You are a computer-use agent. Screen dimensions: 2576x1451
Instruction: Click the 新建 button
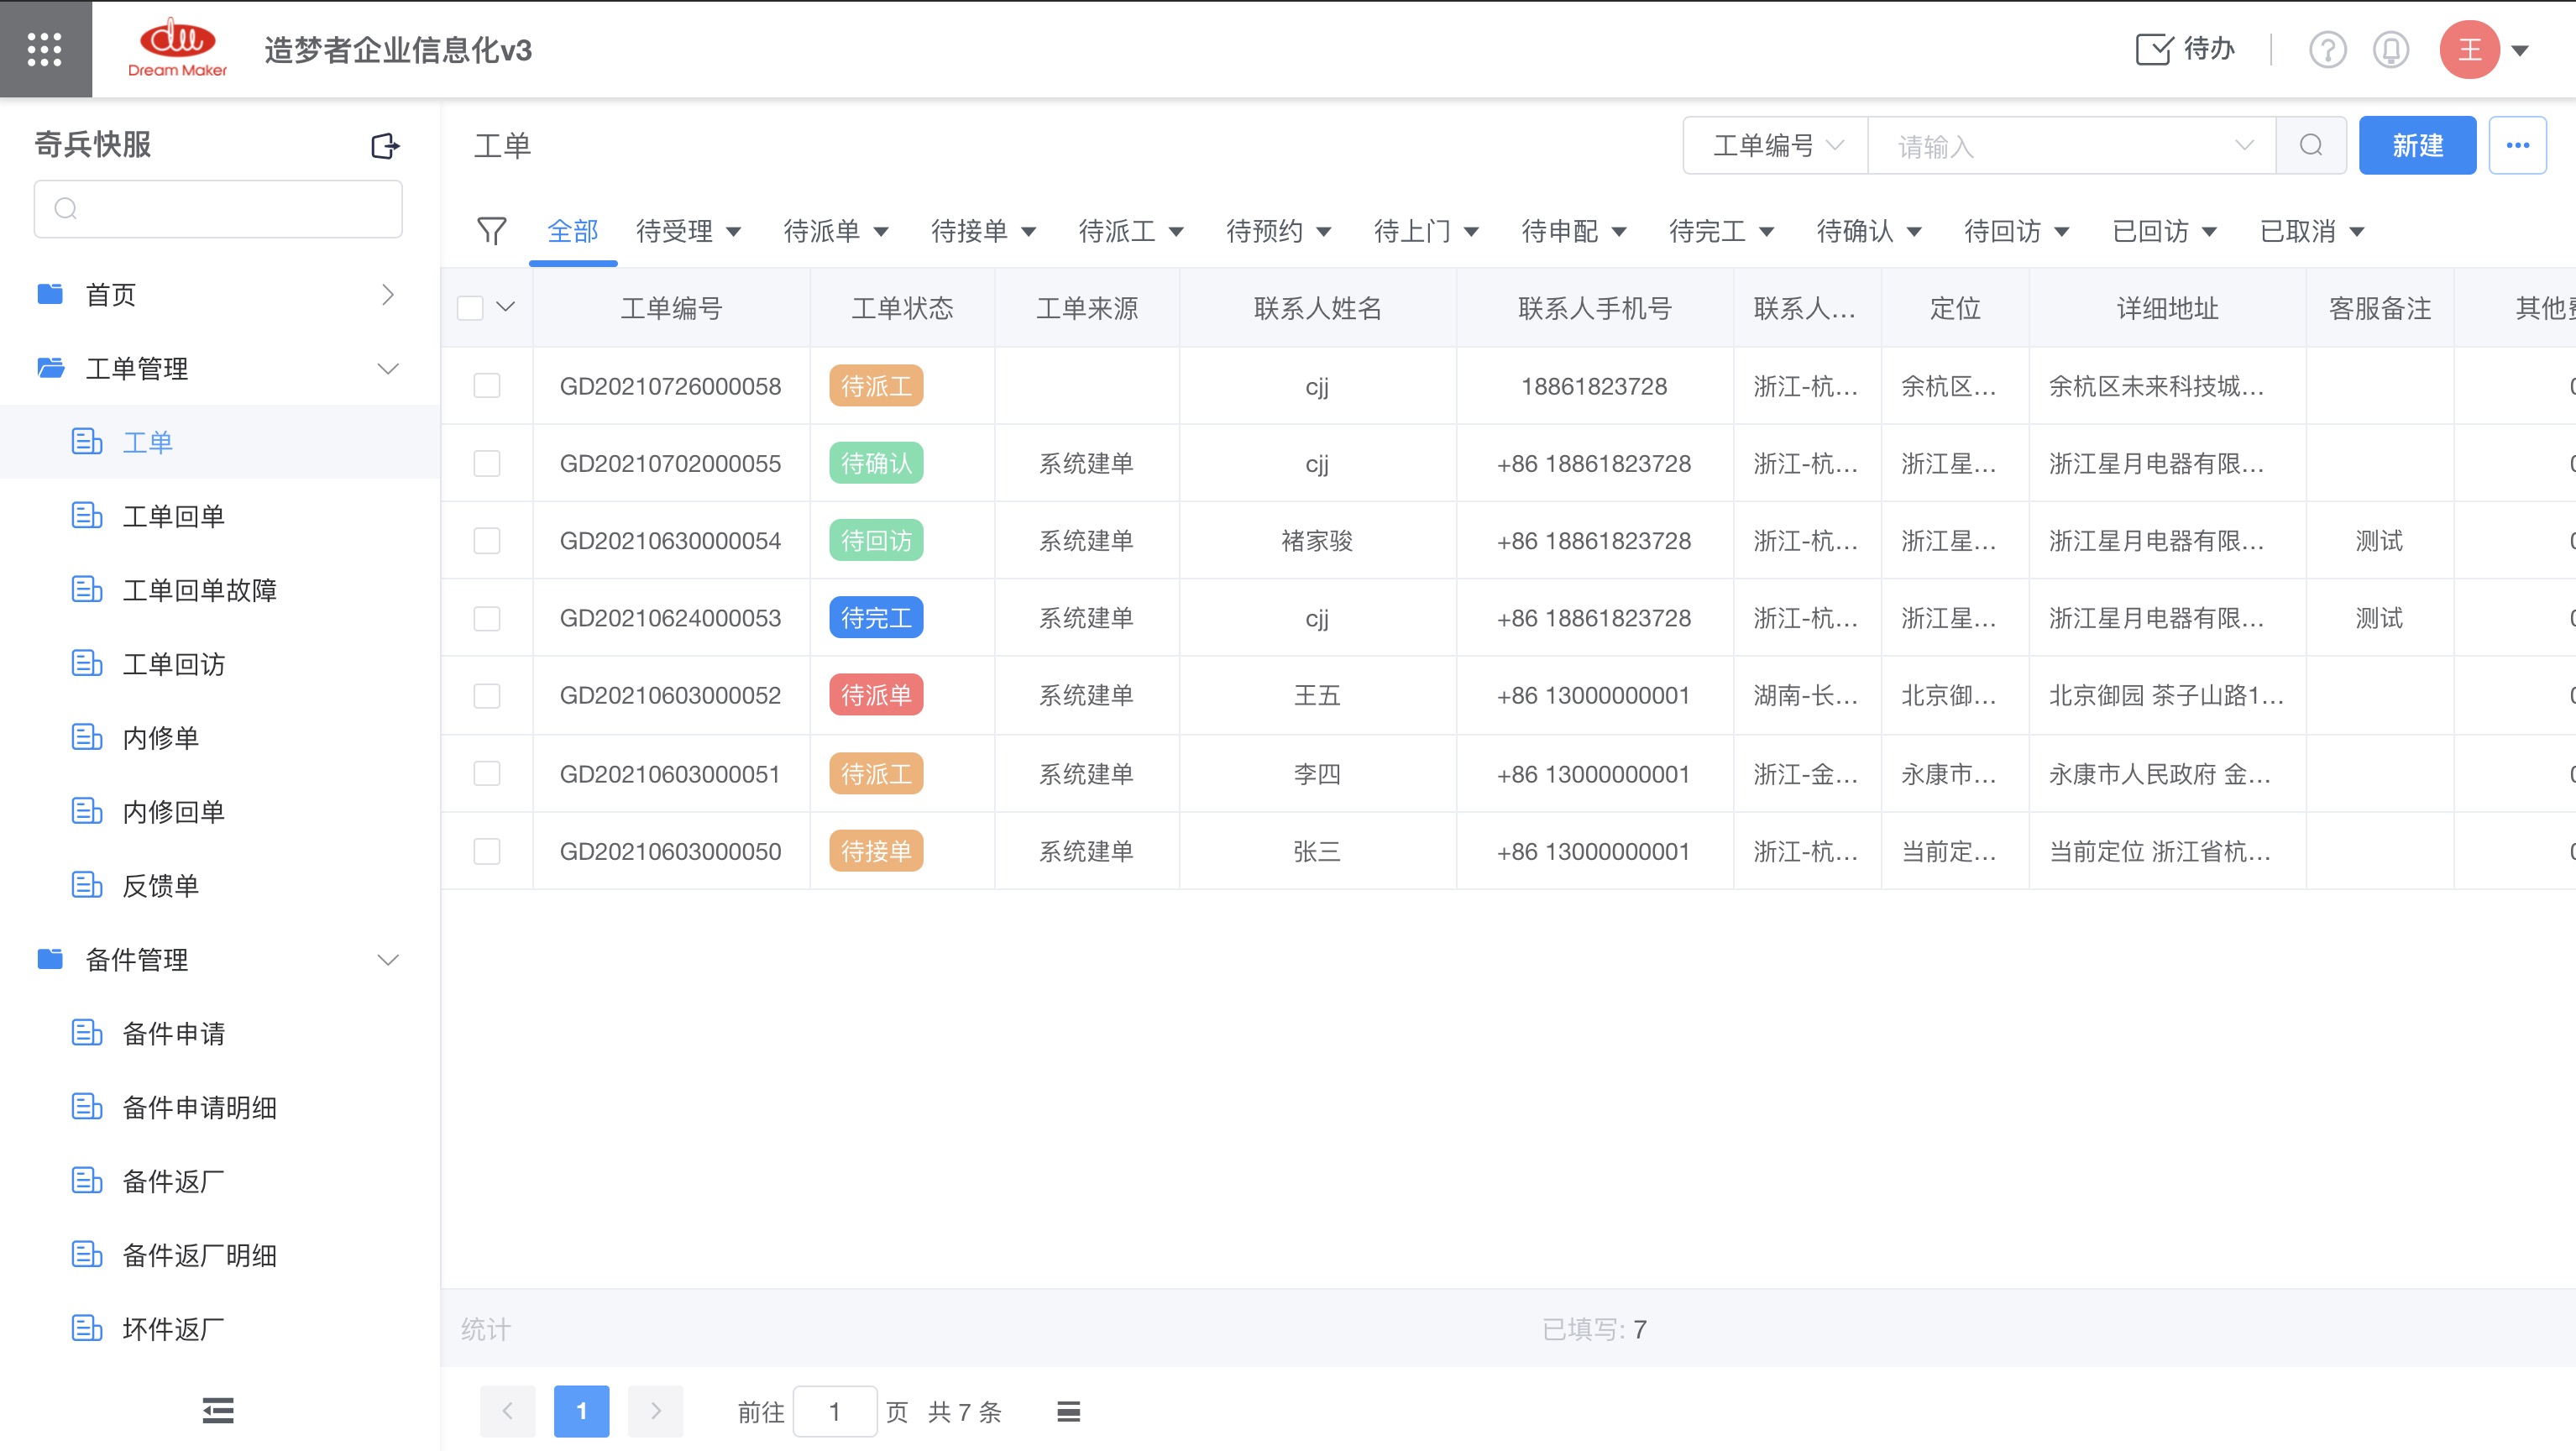(2417, 145)
